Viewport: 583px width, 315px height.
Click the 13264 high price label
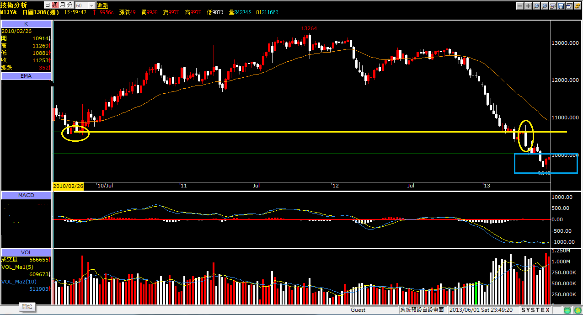[309, 28]
